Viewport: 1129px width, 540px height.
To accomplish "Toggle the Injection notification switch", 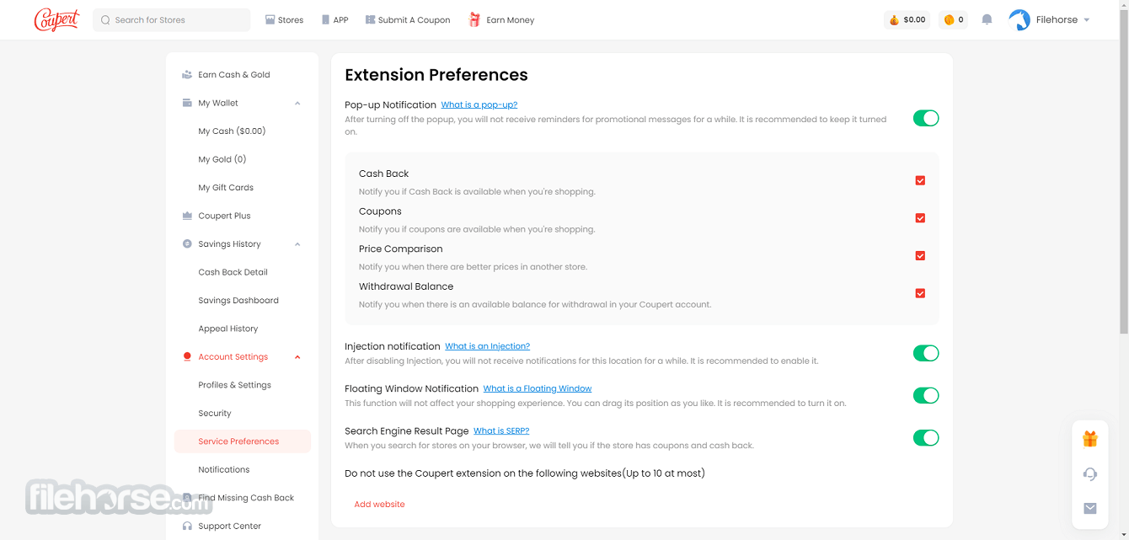I will 926,354.
